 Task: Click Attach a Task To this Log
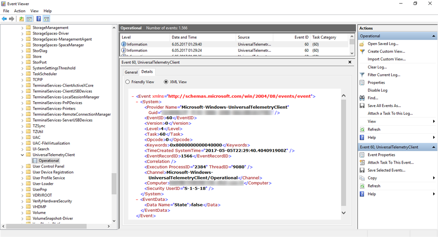pos(390,113)
